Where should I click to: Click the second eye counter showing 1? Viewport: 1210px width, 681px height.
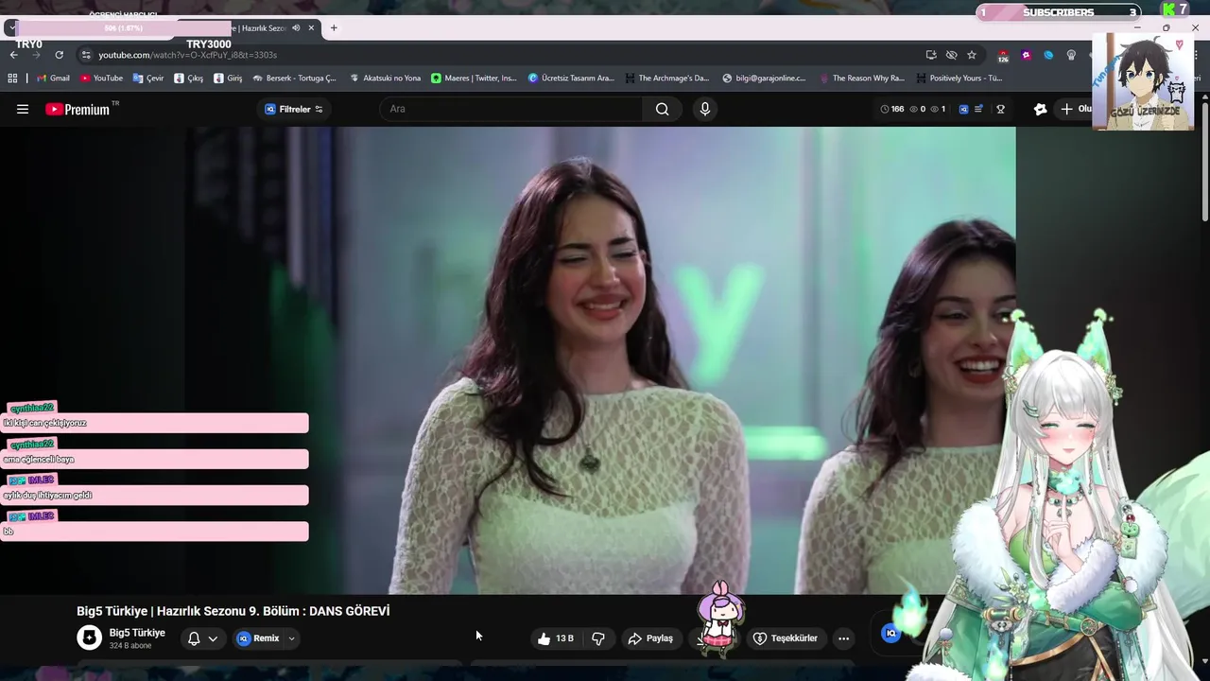coord(938,109)
